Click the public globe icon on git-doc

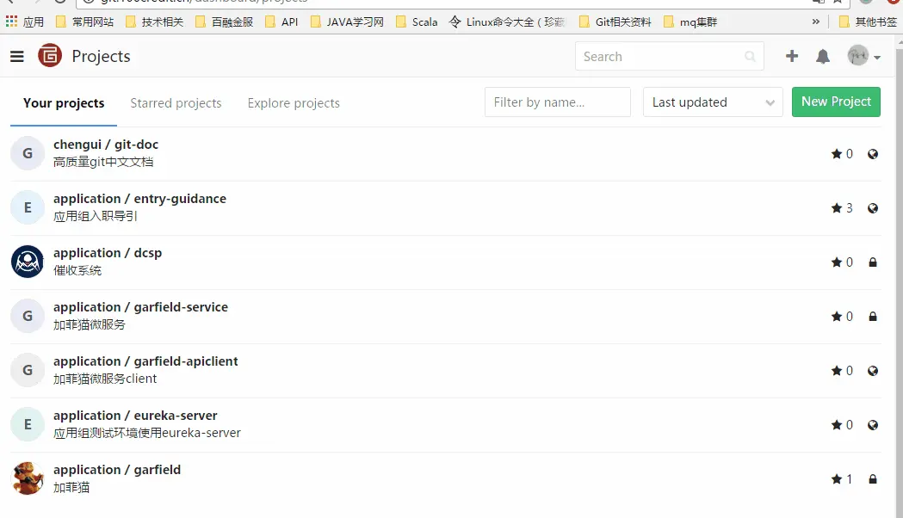coord(873,154)
